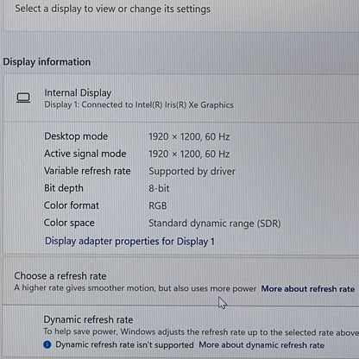Image resolution: width=359 pixels, height=359 pixels.
Task: Click the Dynamic refresh rate heading
Action: click(x=88, y=319)
